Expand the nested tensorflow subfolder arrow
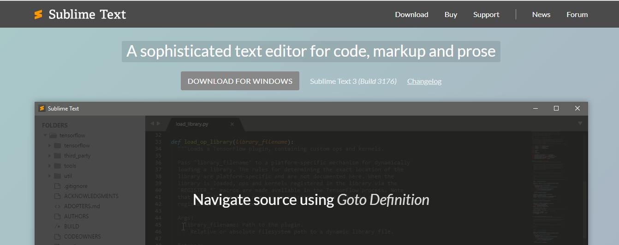The width and height of the screenshot is (619, 245). click(x=50, y=146)
